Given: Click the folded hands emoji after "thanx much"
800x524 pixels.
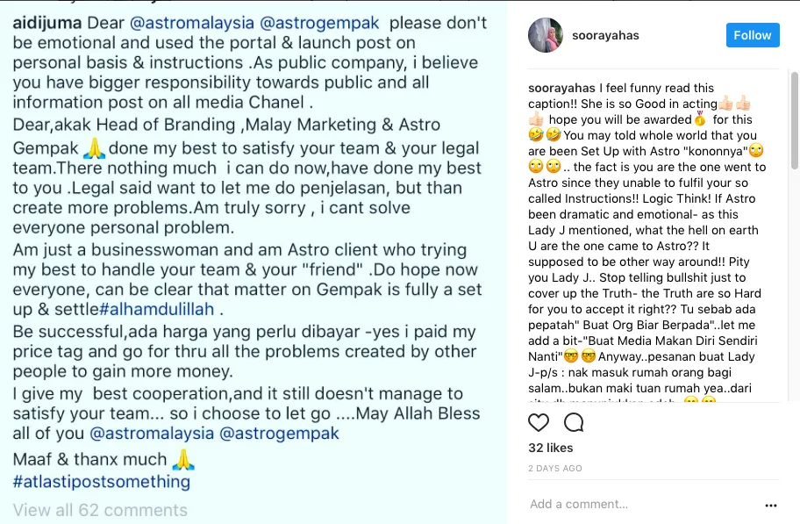Looking at the screenshot, I should [x=182, y=459].
